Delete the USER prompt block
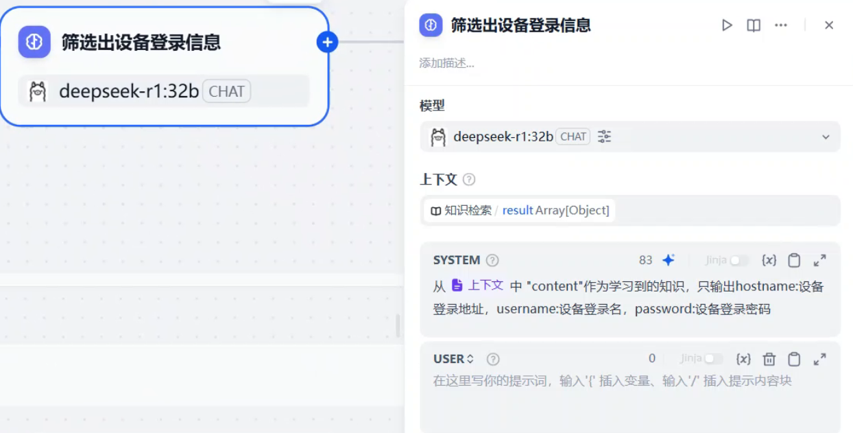 [769, 359]
